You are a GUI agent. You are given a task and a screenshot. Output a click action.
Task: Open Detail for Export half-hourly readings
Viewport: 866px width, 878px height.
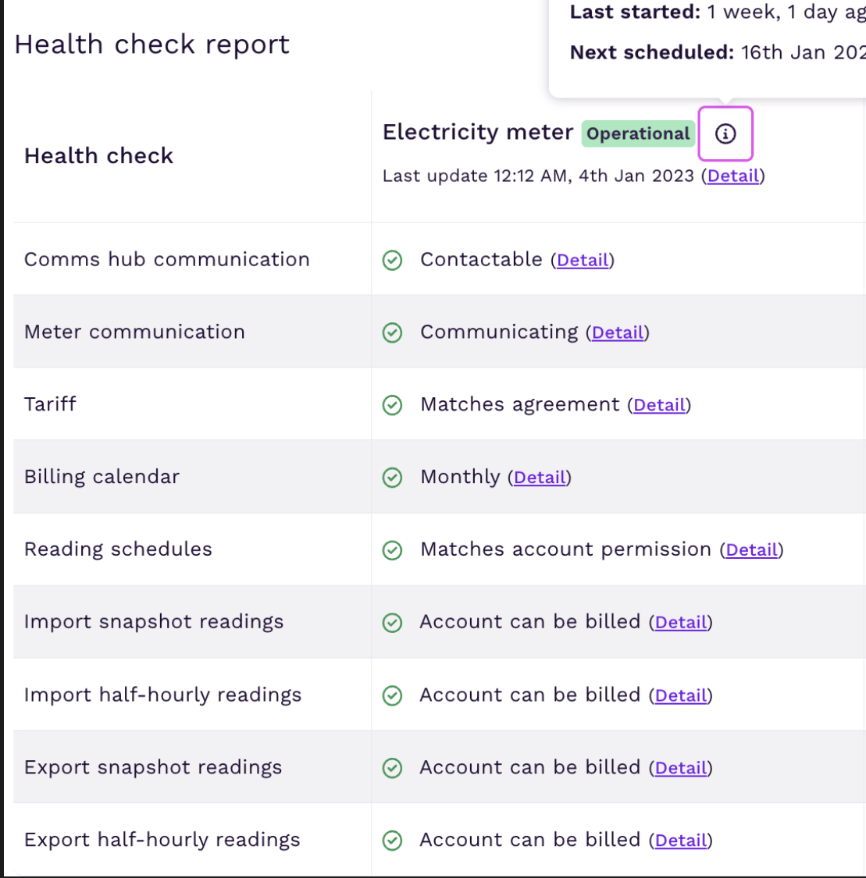(681, 841)
